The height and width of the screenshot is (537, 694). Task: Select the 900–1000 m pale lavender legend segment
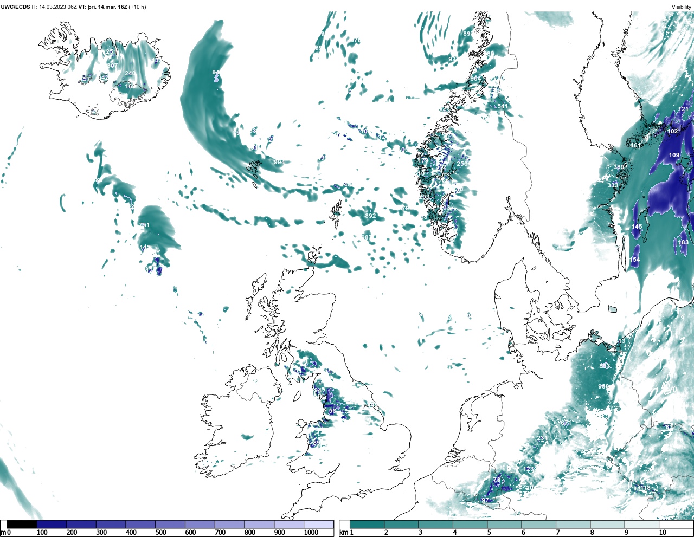[x=288, y=524]
